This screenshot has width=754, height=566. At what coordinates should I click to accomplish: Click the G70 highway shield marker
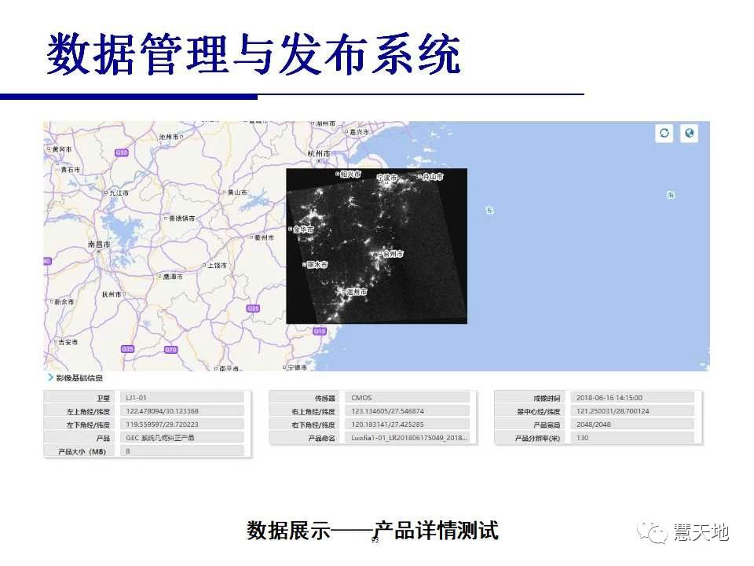[x=170, y=349]
